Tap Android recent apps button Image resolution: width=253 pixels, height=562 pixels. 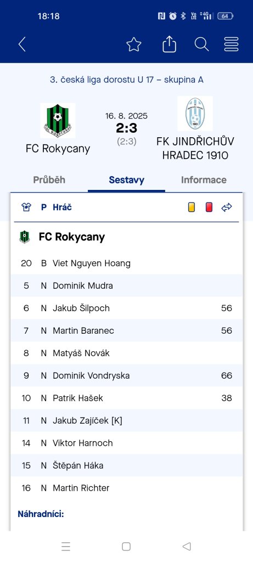pos(65,546)
